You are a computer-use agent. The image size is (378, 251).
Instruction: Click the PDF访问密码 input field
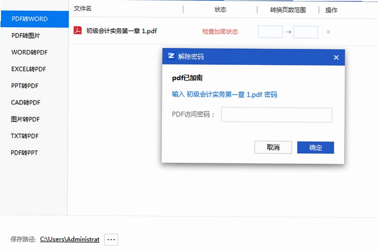[277, 115]
